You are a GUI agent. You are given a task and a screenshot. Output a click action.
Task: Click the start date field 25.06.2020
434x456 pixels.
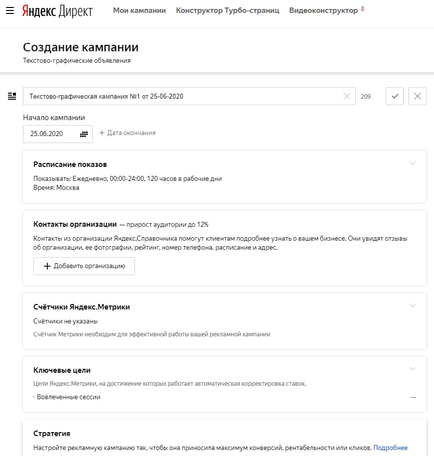47,134
